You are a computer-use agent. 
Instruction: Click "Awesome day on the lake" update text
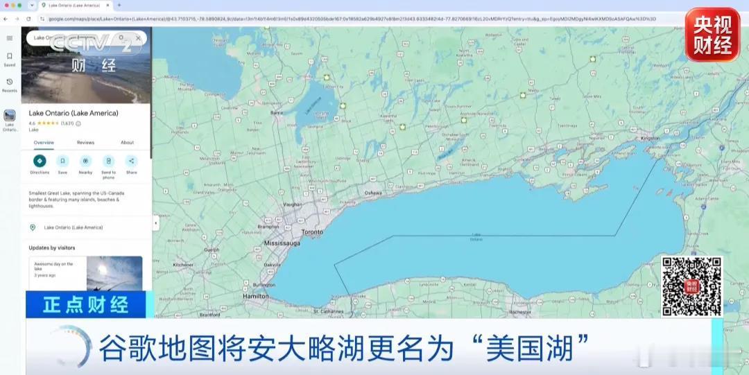pyautogui.click(x=53, y=266)
